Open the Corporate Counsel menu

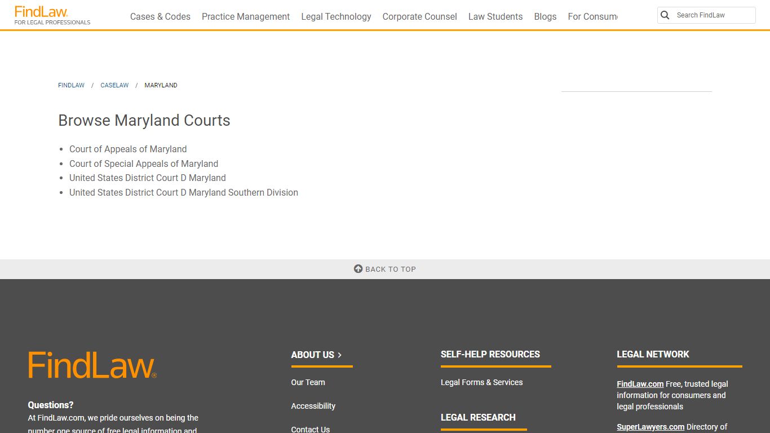(419, 16)
